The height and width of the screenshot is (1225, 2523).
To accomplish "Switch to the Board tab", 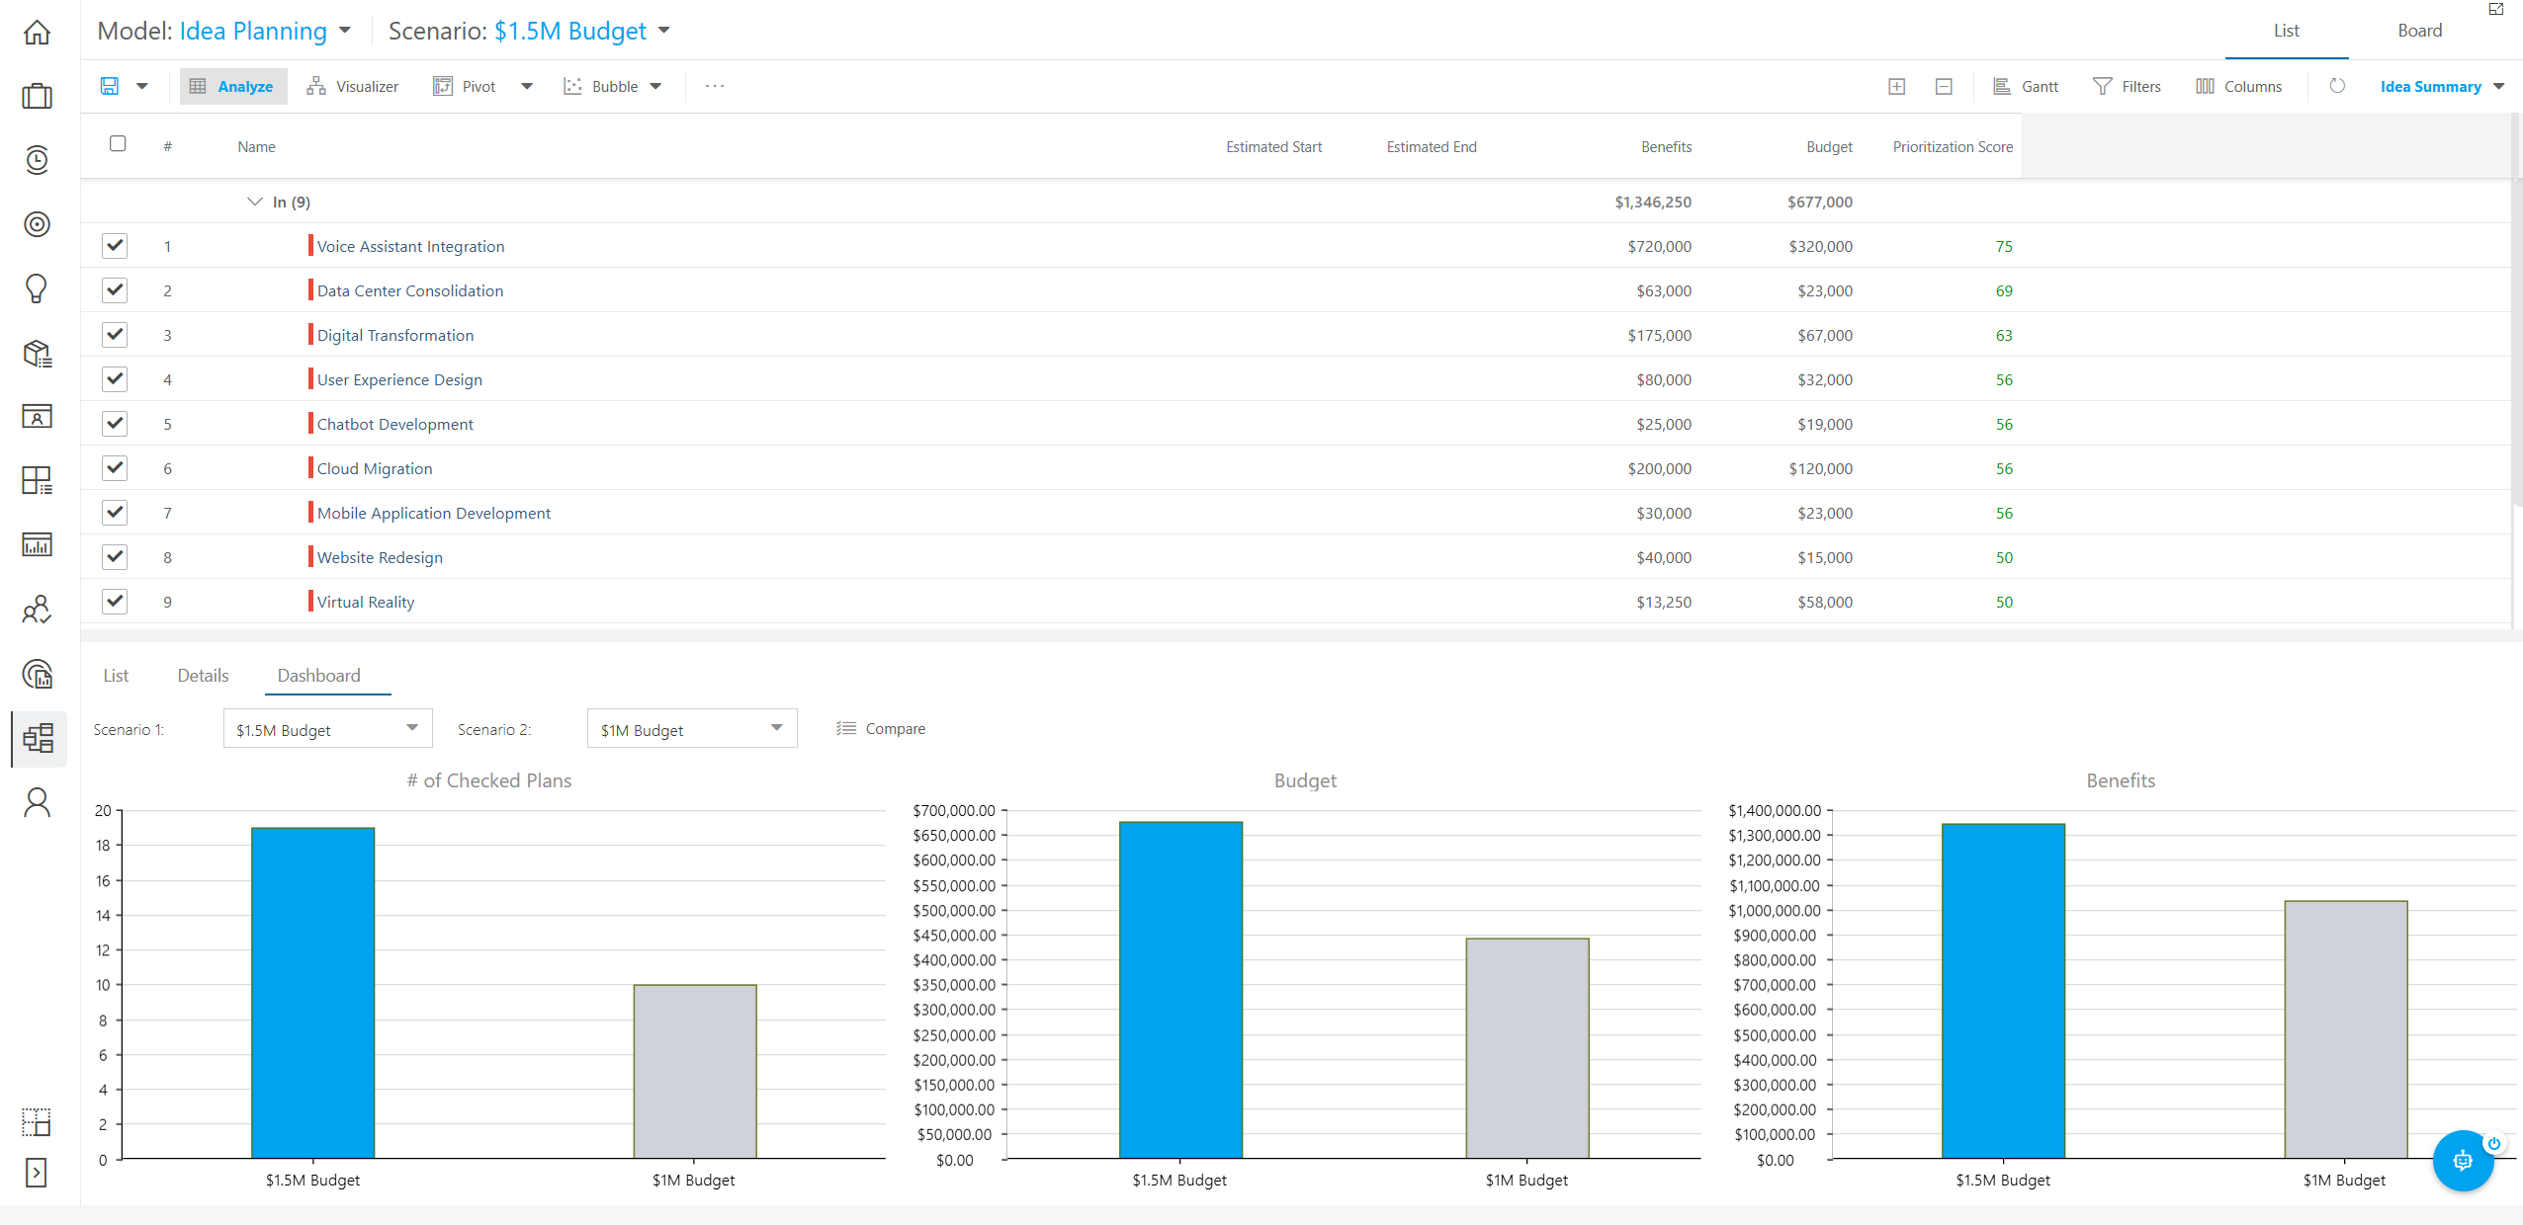I will coord(2418,31).
